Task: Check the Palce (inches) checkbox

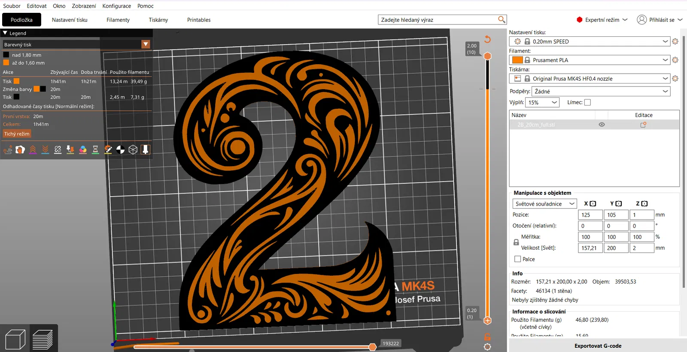Action: (518, 259)
